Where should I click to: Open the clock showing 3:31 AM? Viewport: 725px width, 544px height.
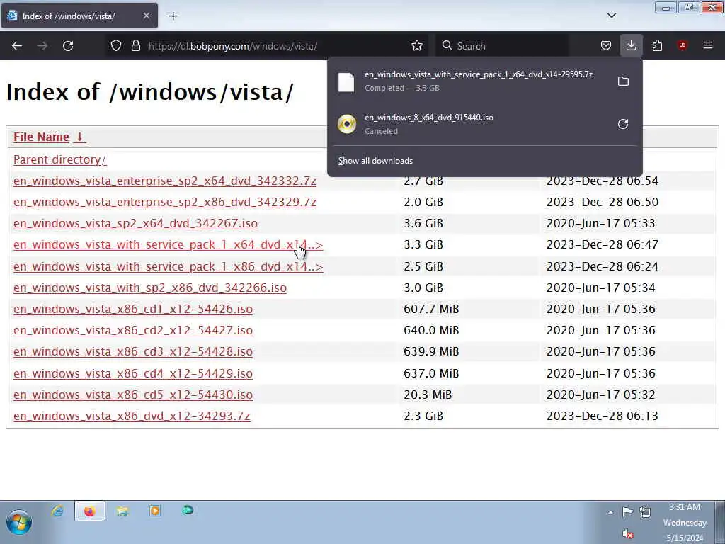point(685,522)
